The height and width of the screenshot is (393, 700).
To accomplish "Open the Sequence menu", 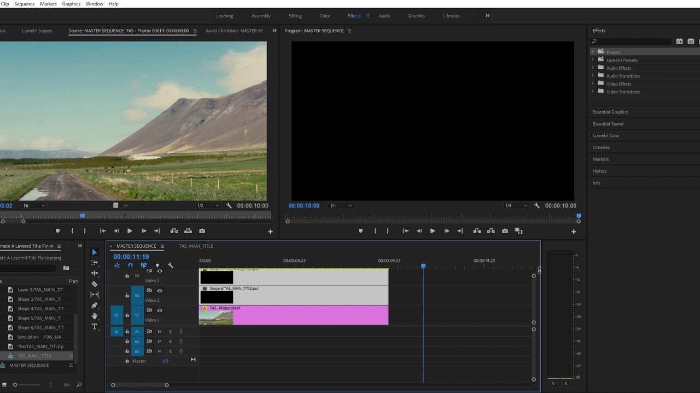I will click(25, 4).
